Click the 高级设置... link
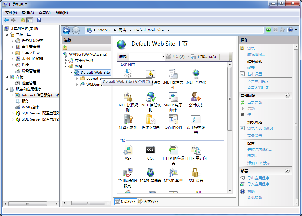302x216 pixels. (256, 136)
